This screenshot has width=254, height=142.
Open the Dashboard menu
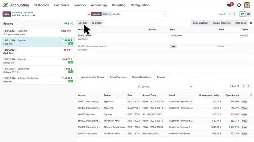point(41,5)
